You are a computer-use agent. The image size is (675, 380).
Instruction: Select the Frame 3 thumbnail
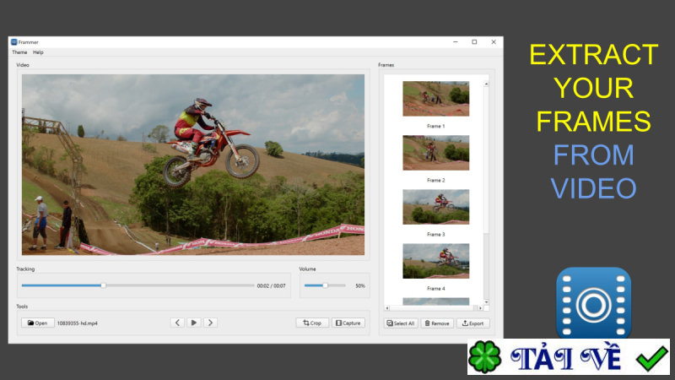pos(435,207)
